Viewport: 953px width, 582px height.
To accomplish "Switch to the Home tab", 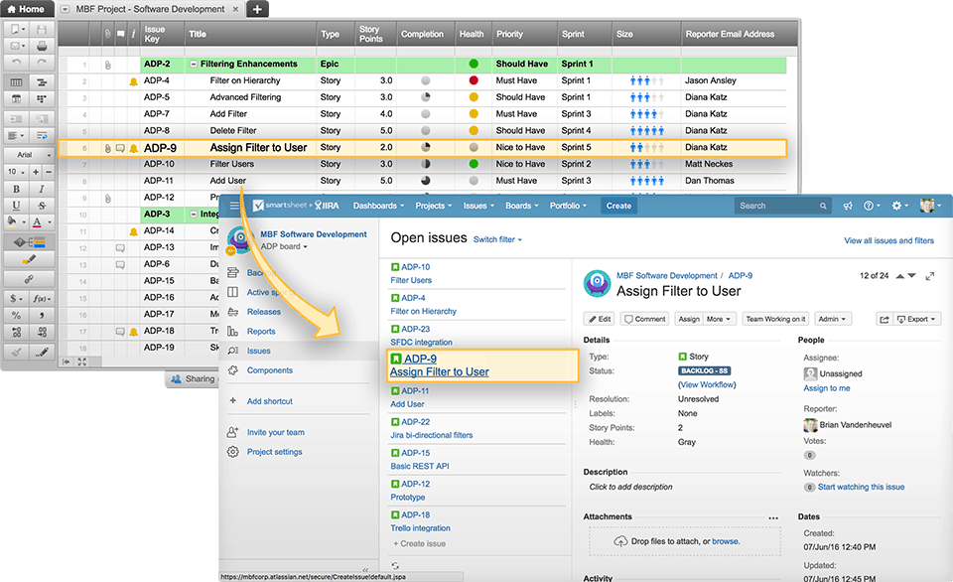I will 26,9.
